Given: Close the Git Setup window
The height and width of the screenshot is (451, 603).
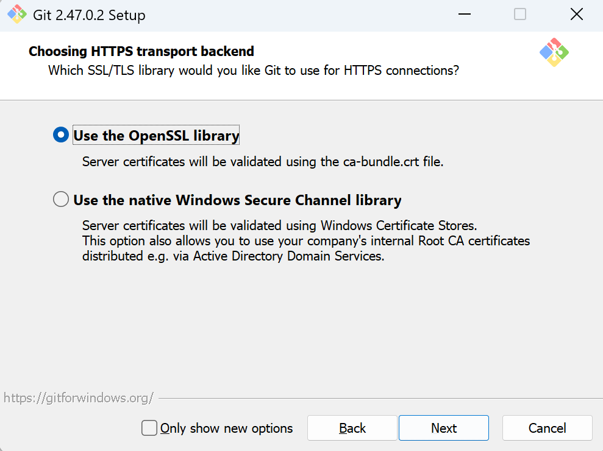Looking at the screenshot, I should click(x=576, y=15).
